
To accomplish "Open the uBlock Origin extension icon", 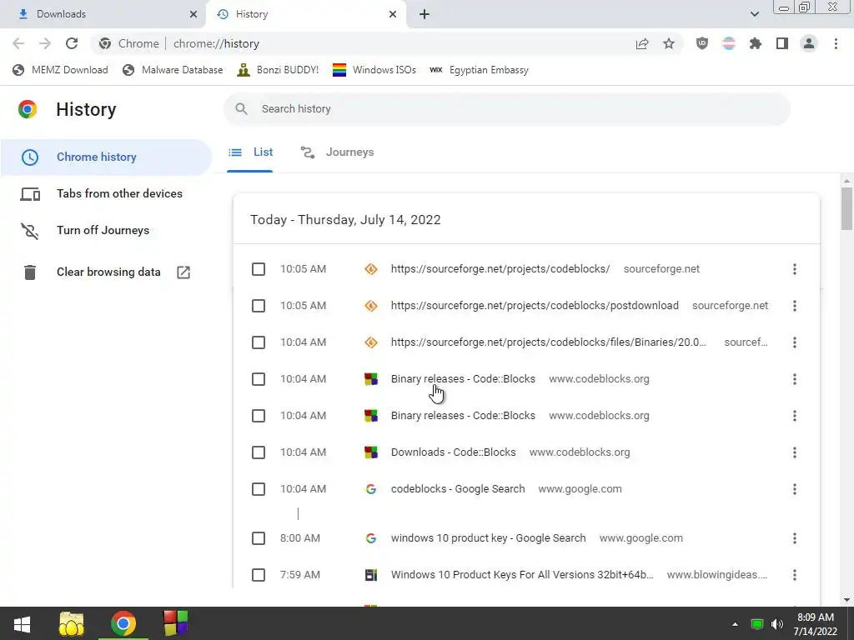I will pyautogui.click(x=702, y=43).
